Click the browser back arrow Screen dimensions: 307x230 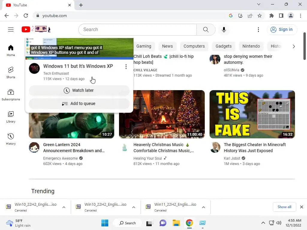point(7,16)
